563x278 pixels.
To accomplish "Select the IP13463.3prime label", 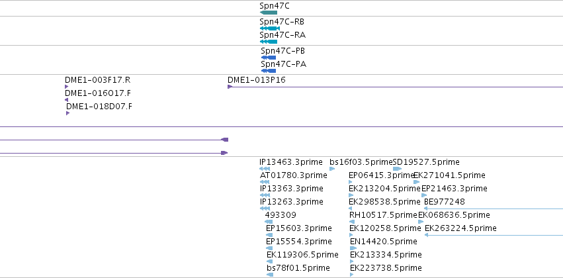I will click(x=291, y=162).
